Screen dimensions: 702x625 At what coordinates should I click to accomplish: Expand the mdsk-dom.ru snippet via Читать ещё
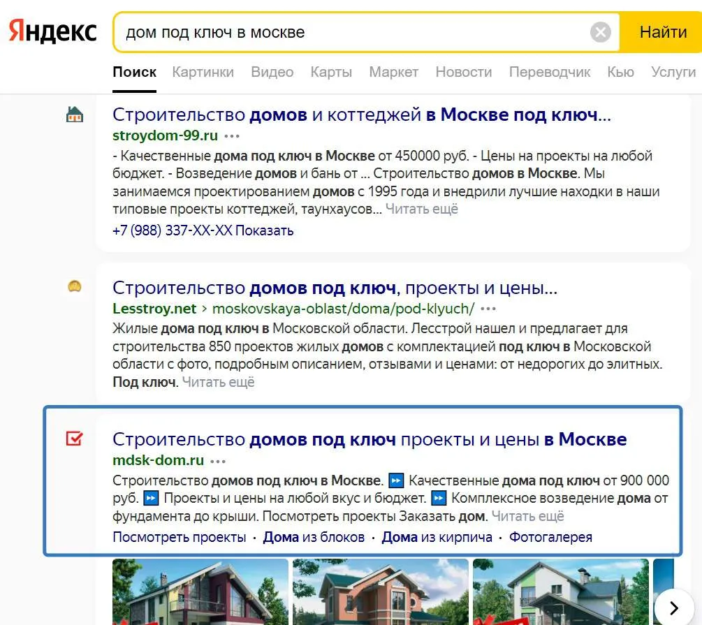tap(527, 517)
